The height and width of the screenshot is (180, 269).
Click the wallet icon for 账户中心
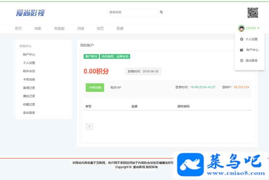[241, 50]
